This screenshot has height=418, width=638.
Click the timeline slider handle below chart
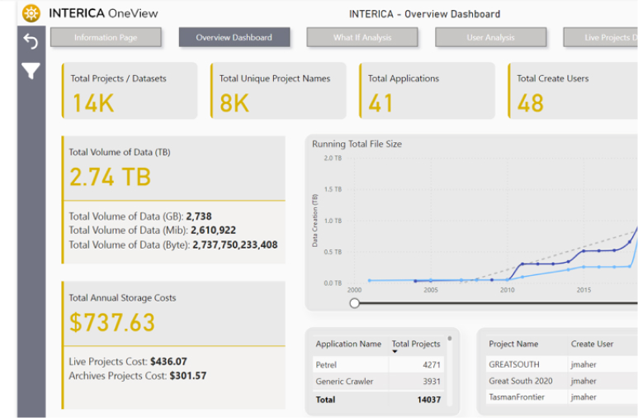pyautogui.click(x=355, y=303)
